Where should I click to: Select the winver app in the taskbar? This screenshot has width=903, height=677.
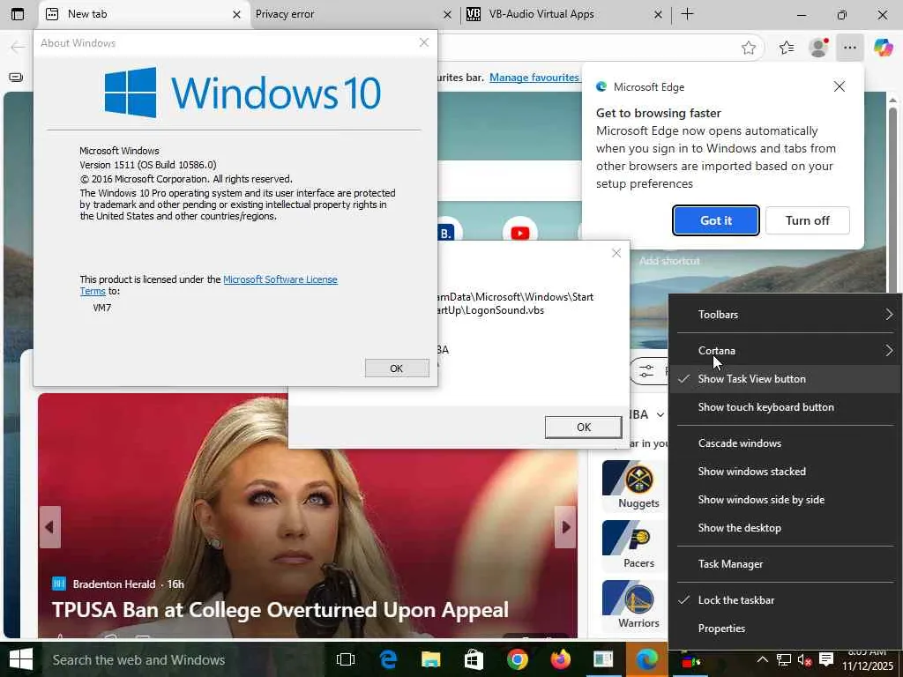[x=603, y=659]
